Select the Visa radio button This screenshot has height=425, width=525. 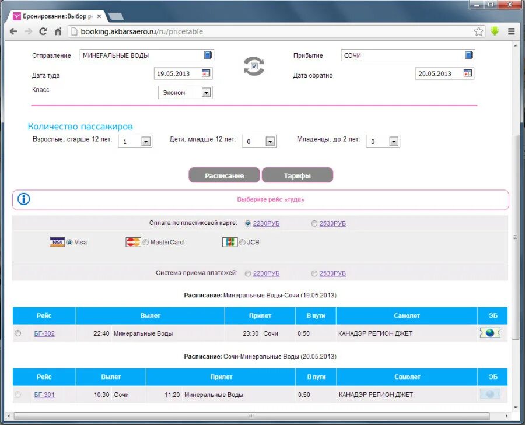69,243
